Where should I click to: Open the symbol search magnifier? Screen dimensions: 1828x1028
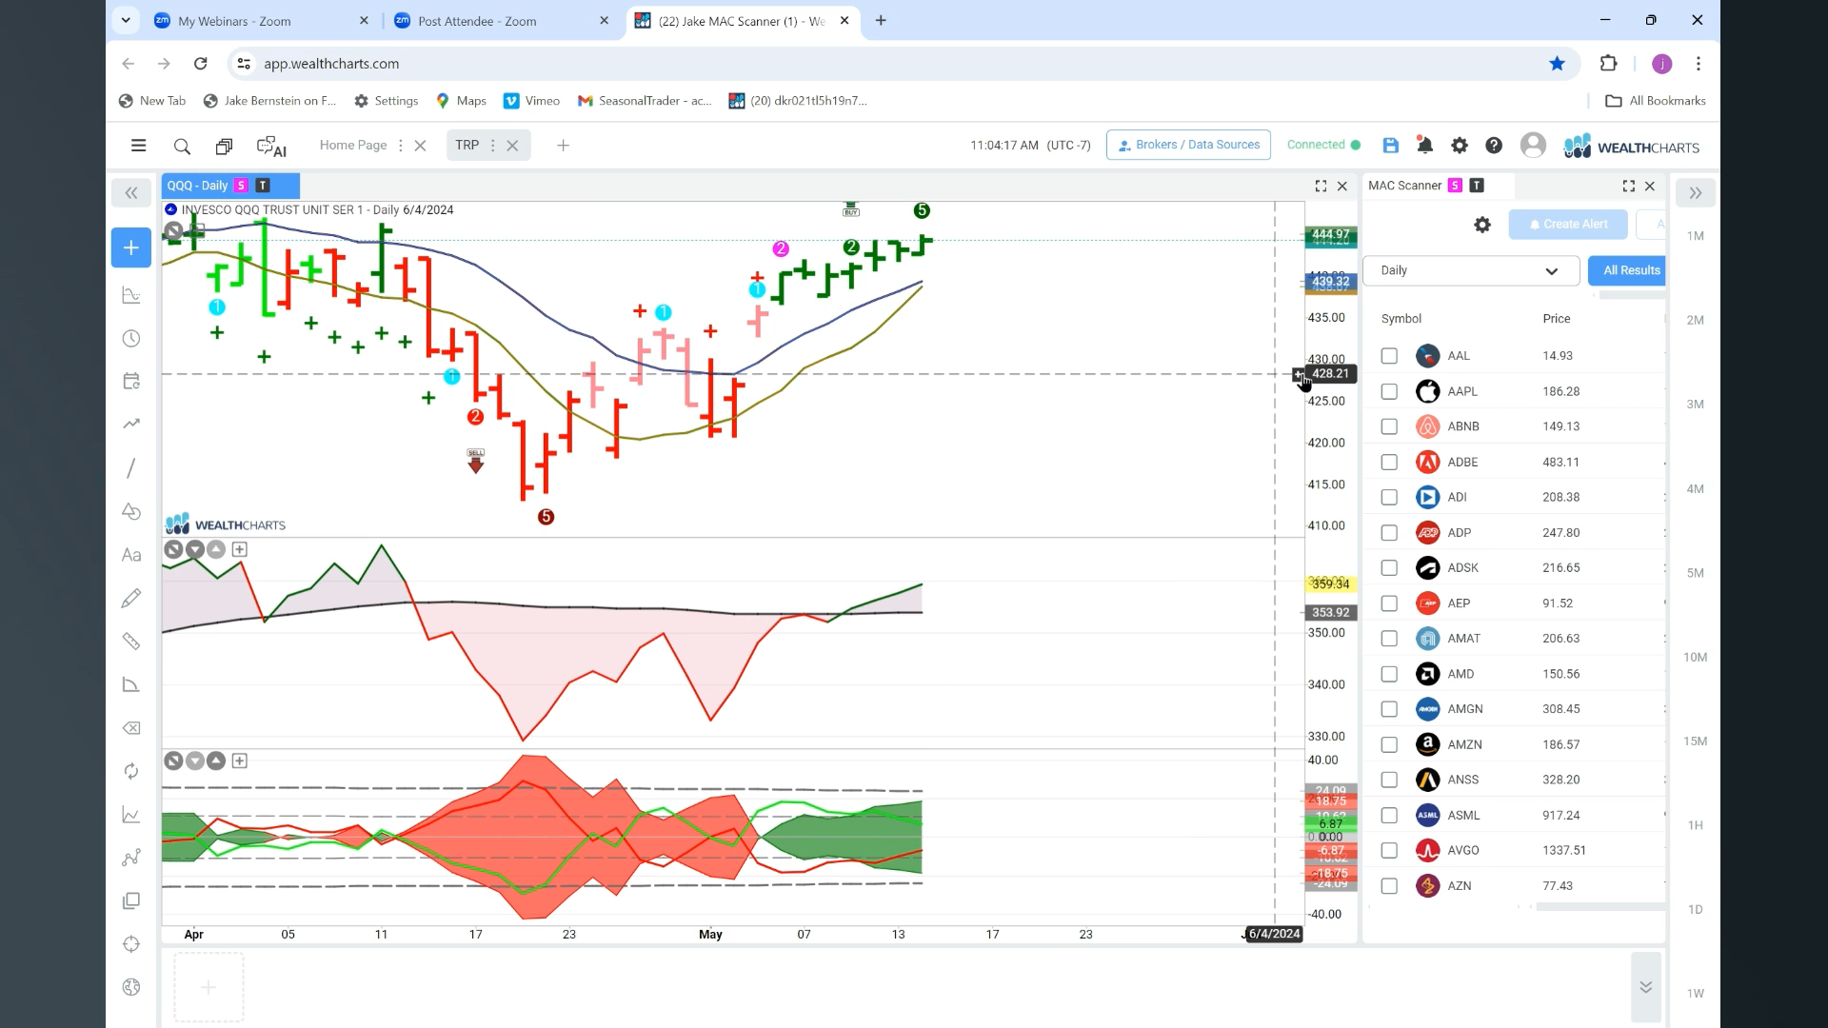pos(182,147)
